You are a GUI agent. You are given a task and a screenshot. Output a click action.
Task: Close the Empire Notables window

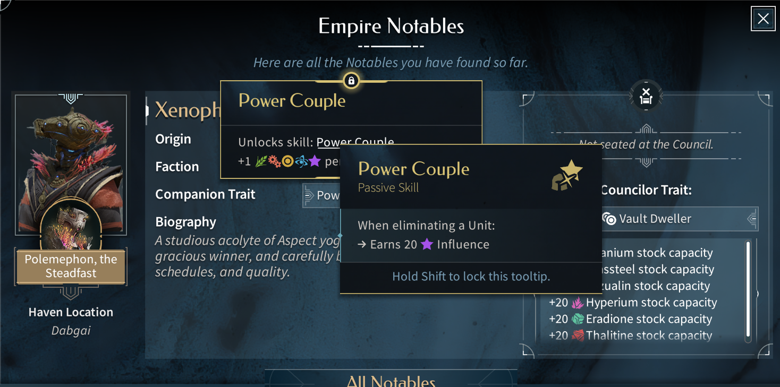point(763,19)
